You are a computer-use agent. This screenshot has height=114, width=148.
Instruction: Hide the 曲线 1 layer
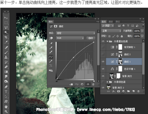pos(103,61)
